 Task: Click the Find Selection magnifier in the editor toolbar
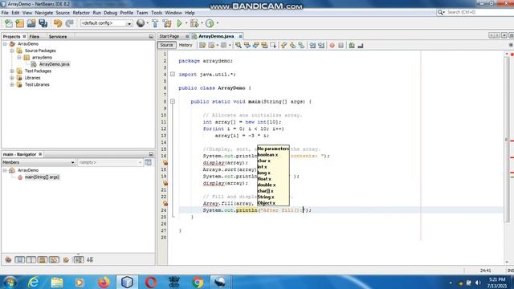pyautogui.click(x=239, y=46)
